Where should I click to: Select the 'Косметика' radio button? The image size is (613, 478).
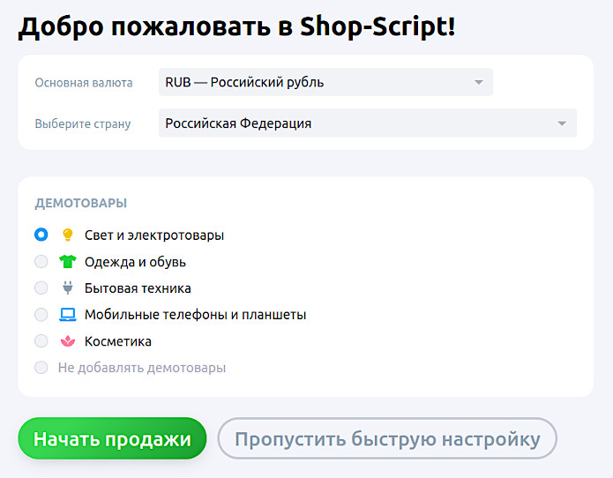pos(41,341)
